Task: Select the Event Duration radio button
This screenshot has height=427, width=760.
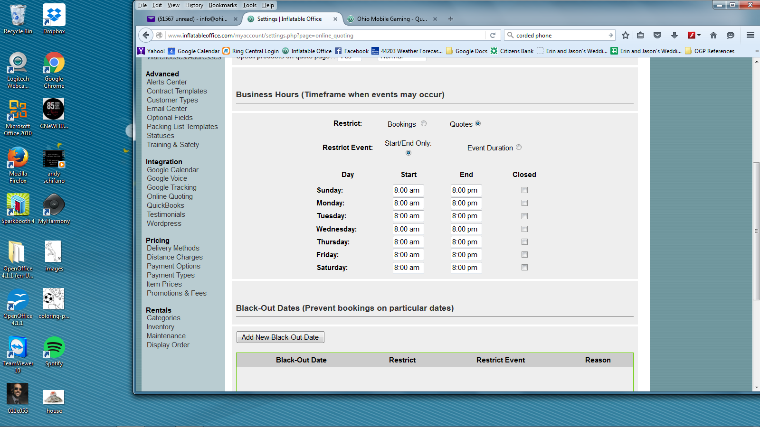Action: click(x=519, y=147)
